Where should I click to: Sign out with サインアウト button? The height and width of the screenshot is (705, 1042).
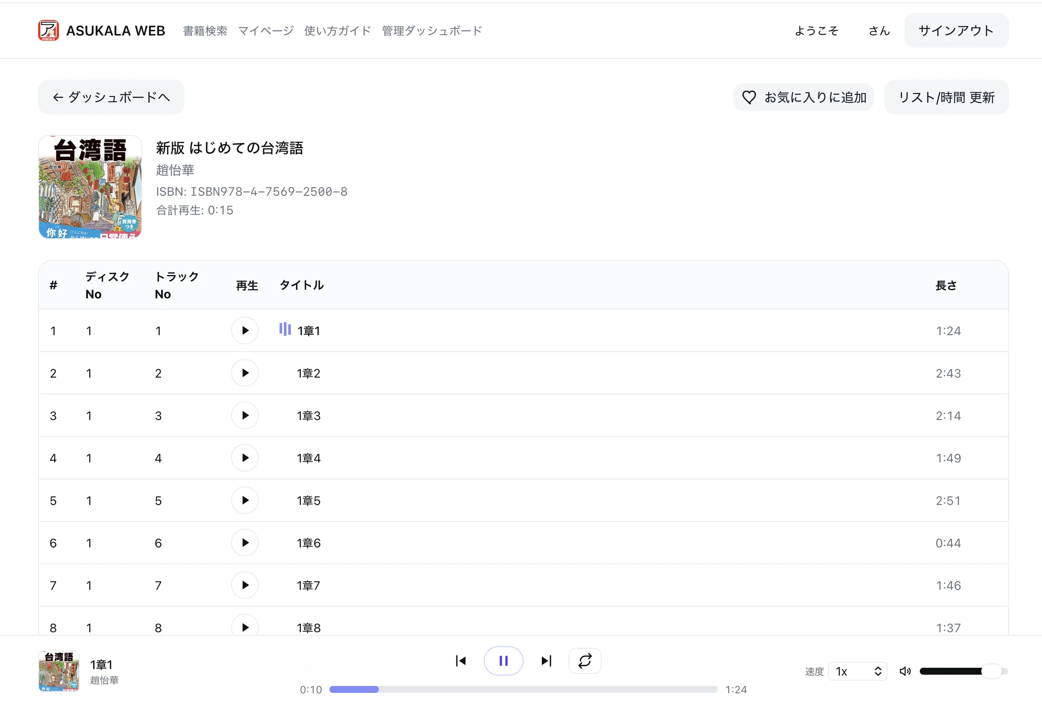(956, 30)
